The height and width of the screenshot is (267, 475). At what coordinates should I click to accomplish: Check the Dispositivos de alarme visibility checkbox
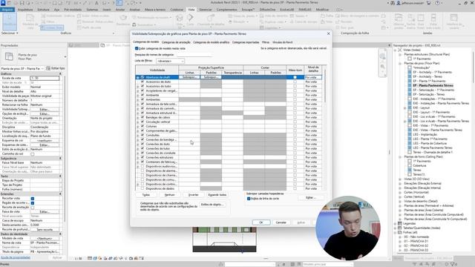[142, 171]
